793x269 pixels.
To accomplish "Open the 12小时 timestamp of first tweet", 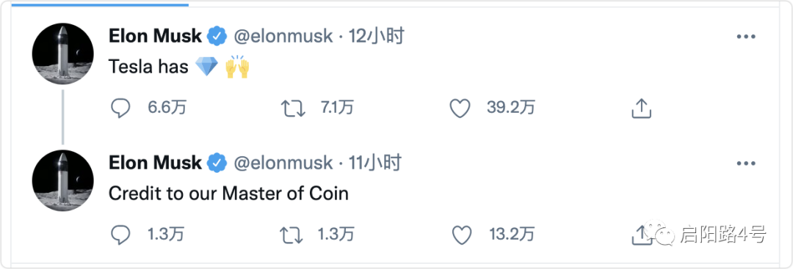I will [376, 37].
